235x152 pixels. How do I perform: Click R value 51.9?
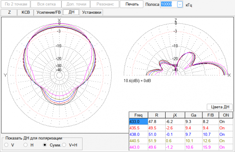click(157, 141)
